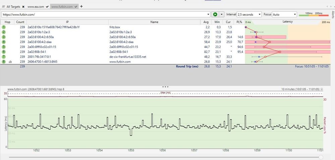Open the 10 minutes timeframe dropdown chevron

[x=322, y=89]
